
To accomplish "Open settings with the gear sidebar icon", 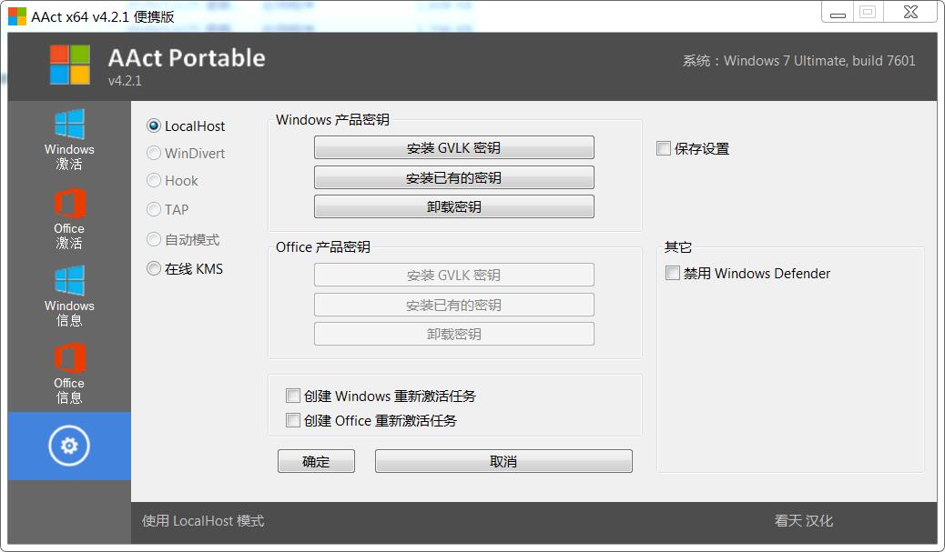I will (x=69, y=446).
